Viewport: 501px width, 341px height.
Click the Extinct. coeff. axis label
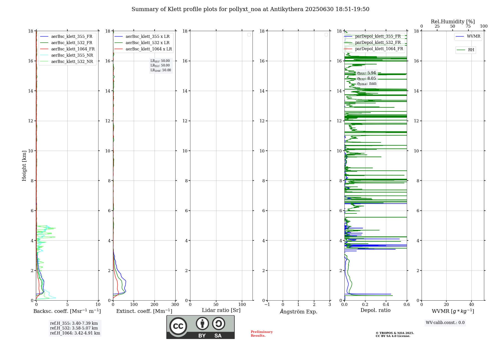pyautogui.click(x=144, y=311)
